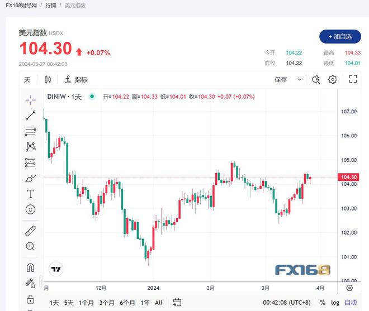Enable the magnet snap mode
The image size is (369, 311).
tap(30, 267)
